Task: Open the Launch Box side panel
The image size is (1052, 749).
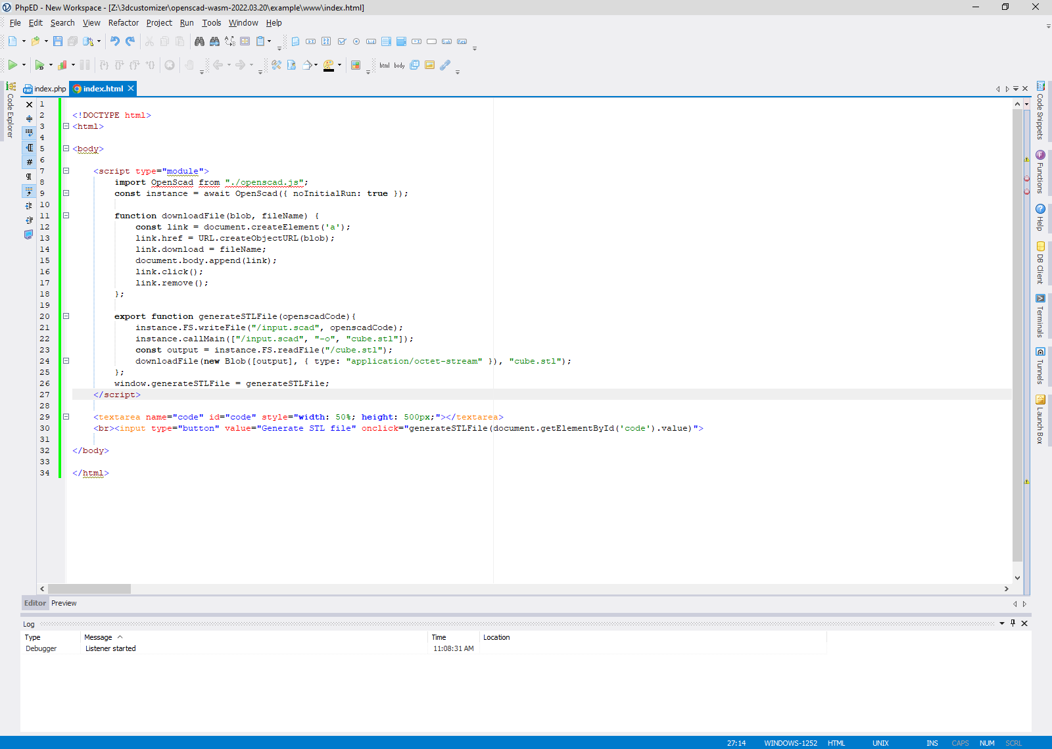Action: pos(1040,419)
